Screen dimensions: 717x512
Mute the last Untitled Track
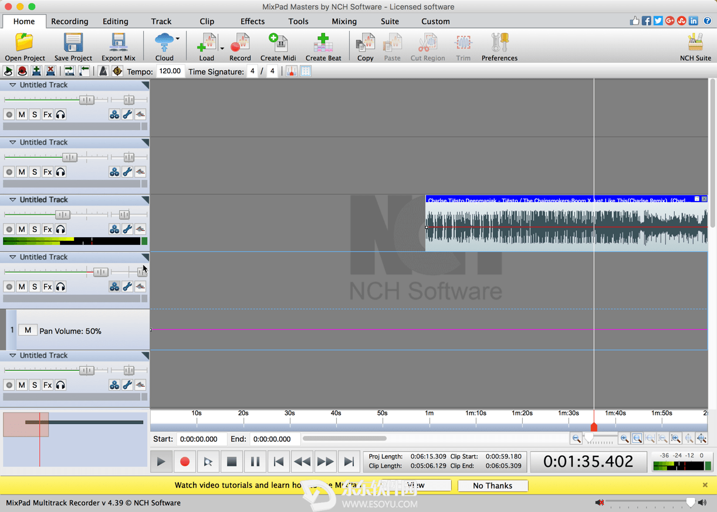tap(22, 385)
